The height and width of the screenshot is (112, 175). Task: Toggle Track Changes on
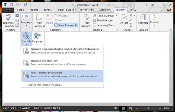(x=86, y=18)
